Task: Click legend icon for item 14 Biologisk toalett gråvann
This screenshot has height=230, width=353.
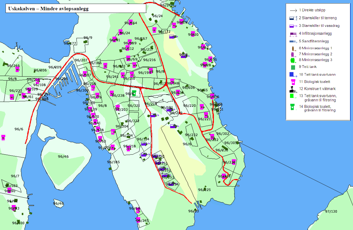Action: click(292, 107)
